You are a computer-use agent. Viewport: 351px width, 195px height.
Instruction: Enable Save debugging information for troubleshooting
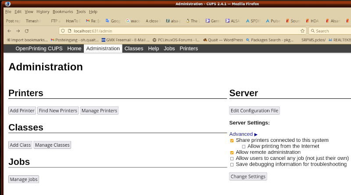coord(232,165)
